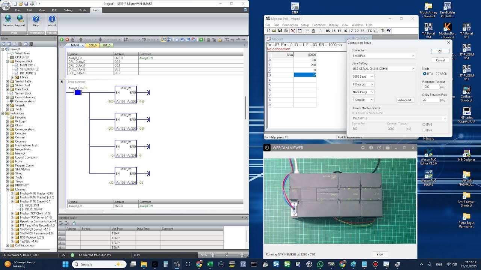Click the red X delete icon in Modbus Poll
Image resolution: width=481 pixels, height=270 pixels.
tap(293, 31)
